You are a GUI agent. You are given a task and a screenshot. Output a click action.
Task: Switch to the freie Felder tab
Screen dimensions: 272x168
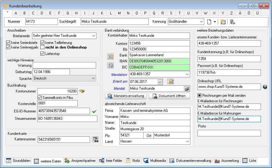pos(111,161)
